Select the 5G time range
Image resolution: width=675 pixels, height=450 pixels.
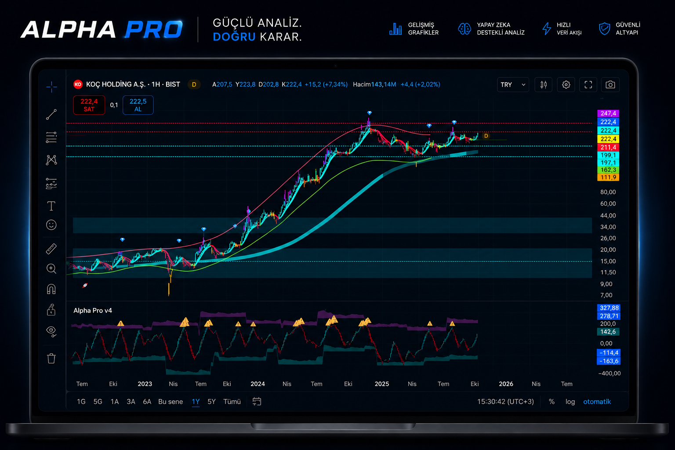point(98,402)
